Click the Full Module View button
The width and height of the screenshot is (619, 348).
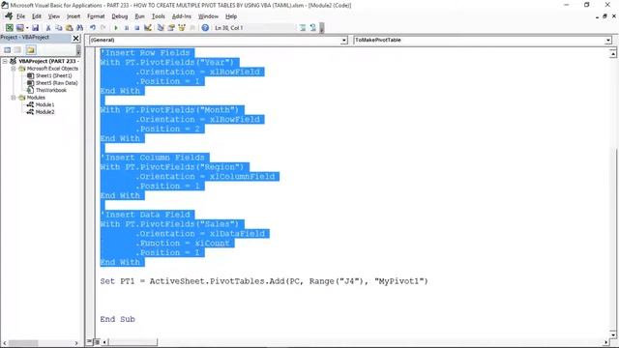pos(97,341)
